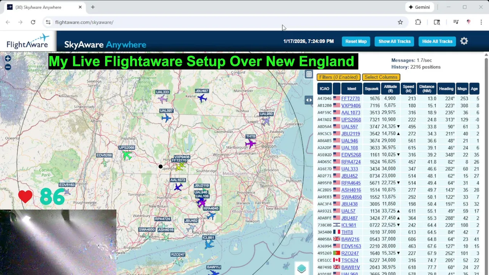Image resolution: width=489 pixels, height=275 pixels.
Task: Open a new browser tab
Action: 92,7
